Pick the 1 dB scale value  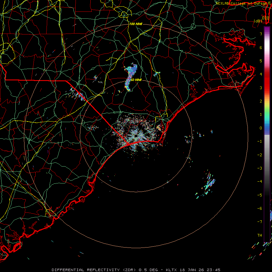pyautogui.click(x=261, y=115)
